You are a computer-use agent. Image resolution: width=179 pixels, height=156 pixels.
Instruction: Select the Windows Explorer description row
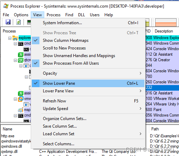(166, 38)
